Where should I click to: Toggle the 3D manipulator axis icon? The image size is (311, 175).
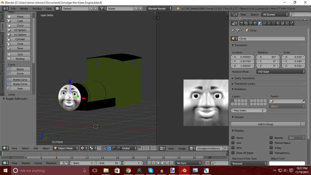coord(104,148)
